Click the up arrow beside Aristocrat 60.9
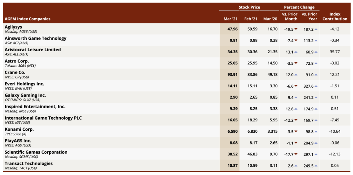Image resolution: width=353 pixels, height=175 pixels. pos(316,52)
